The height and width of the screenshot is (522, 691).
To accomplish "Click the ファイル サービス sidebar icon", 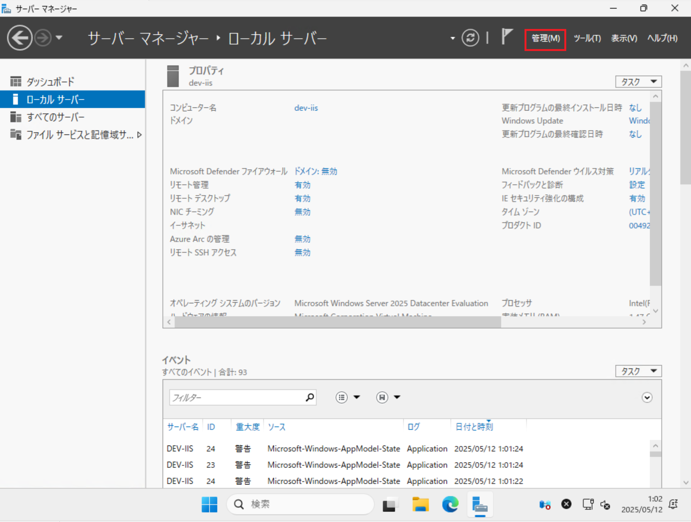I will click(x=16, y=134).
